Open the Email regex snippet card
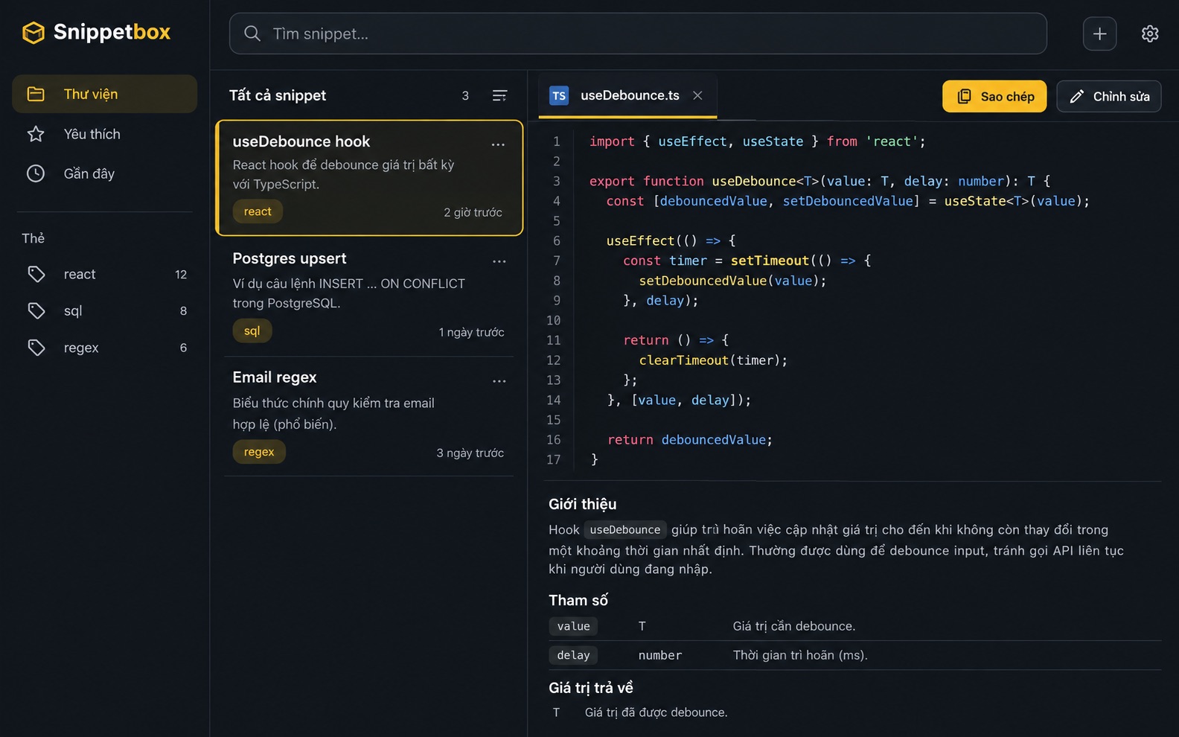 coord(369,416)
